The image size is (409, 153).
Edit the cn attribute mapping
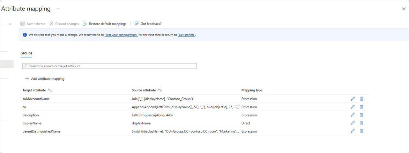tap(353, 107)
